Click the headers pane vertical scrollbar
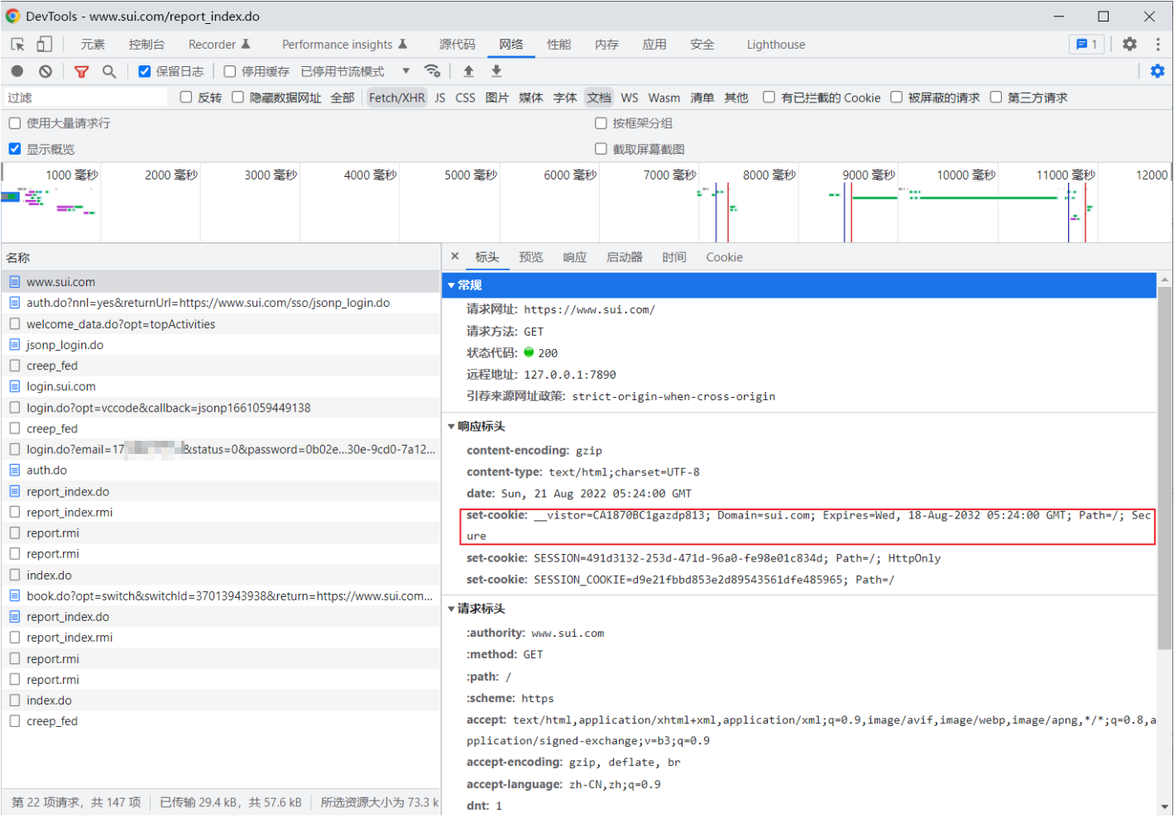The image size is (1174, 817). point(1164,463)
